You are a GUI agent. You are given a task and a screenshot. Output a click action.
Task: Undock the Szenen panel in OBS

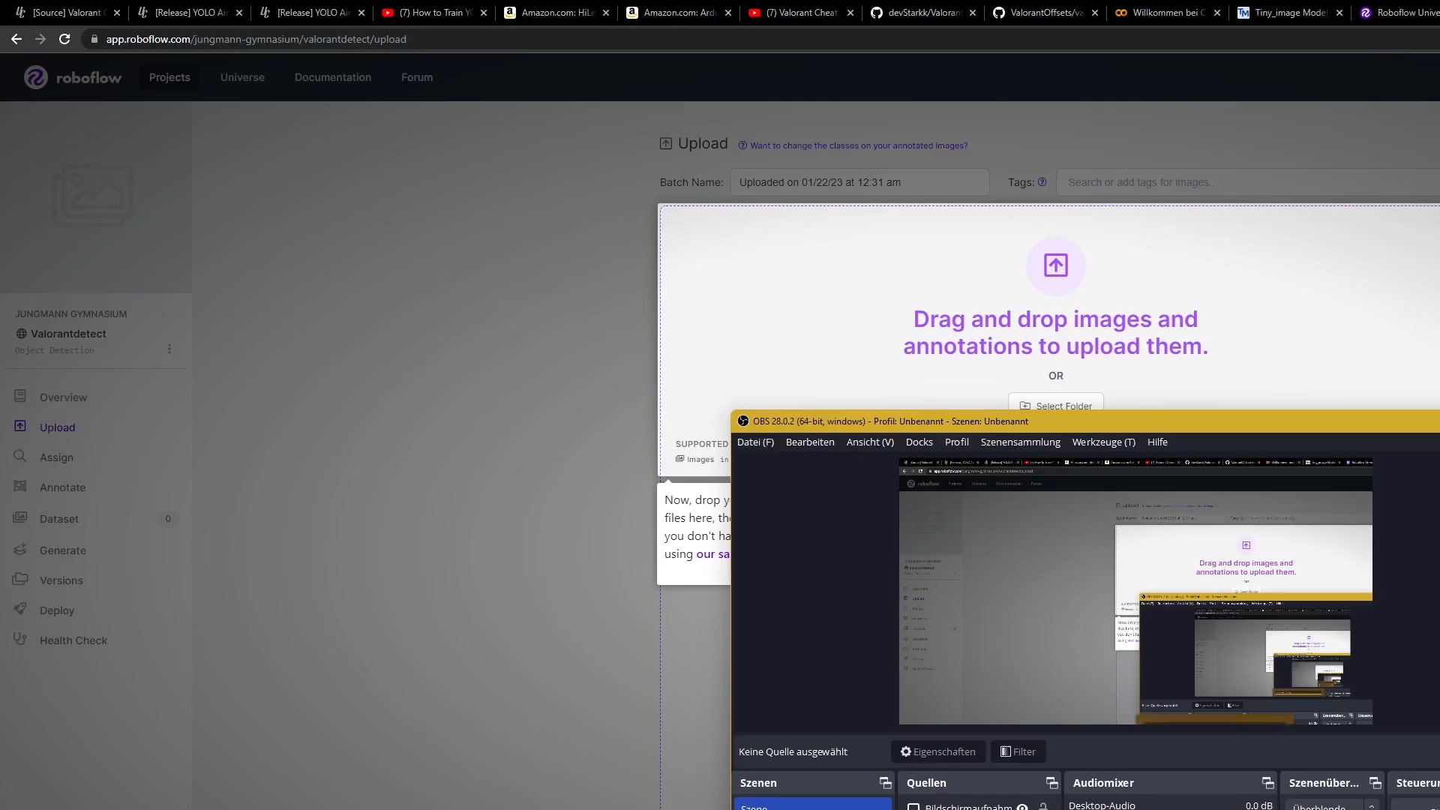(885, 783)
